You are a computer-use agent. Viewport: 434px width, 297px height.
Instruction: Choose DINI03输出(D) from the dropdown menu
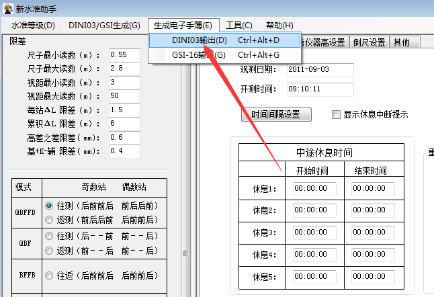199,40
